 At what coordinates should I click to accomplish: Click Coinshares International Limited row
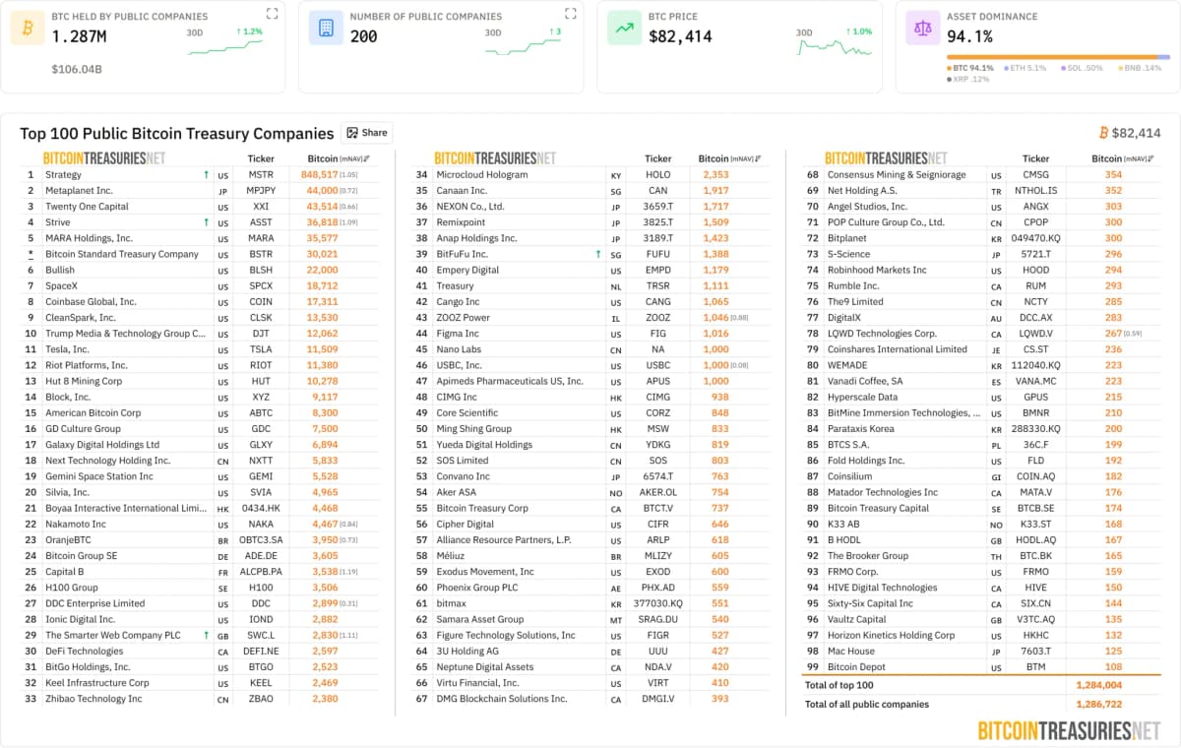(x=981, y=349)
